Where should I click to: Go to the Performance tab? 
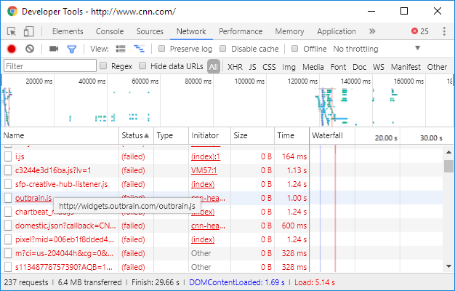pos(241,31)
